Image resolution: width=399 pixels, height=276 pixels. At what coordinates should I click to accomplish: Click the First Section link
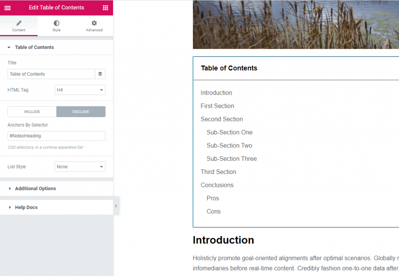(x=217, y=106)
